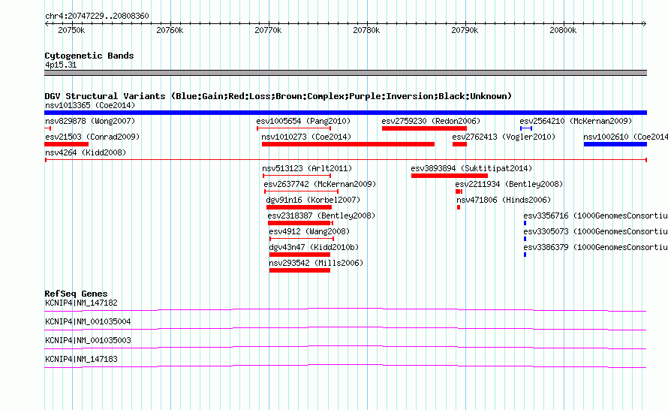Image resolution: width=668 pixels, height=410 pixels.
Task: Click the long blue nsv1013365 gain bar
Action: point(345,113)
